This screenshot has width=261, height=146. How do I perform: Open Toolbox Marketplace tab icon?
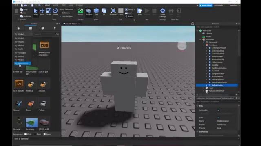point(18,28)
